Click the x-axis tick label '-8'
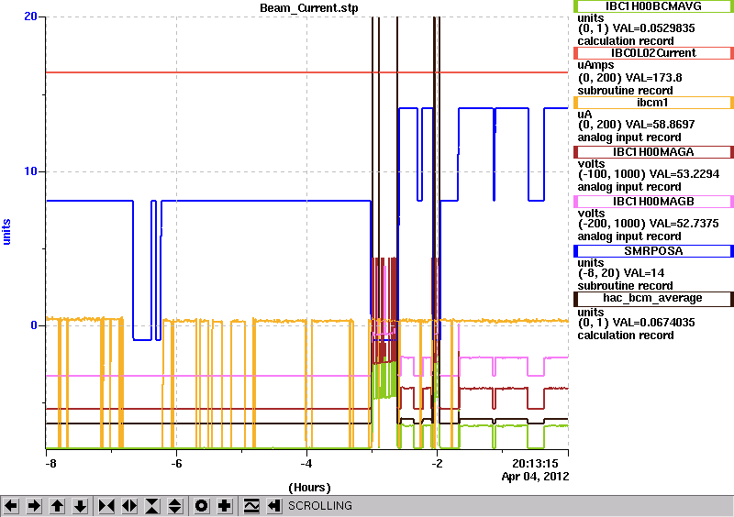The width and height of the screenshot is (734, 517). [x=51, y=464]
